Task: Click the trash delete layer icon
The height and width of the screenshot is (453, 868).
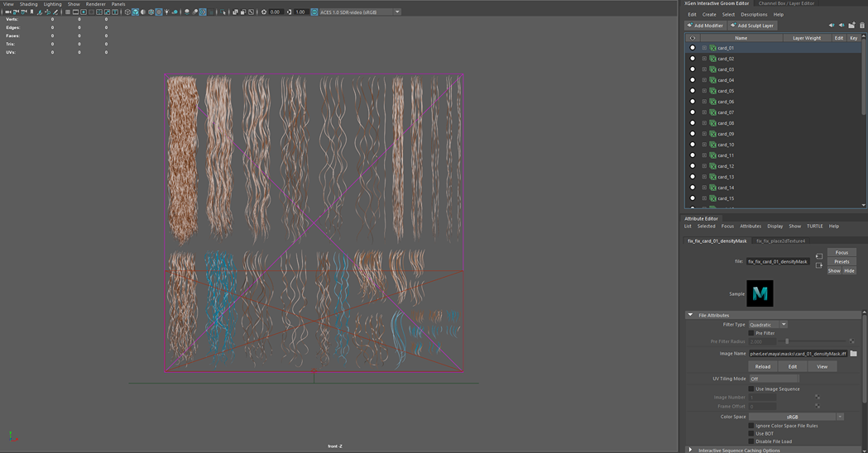Action: click(861, 26)
